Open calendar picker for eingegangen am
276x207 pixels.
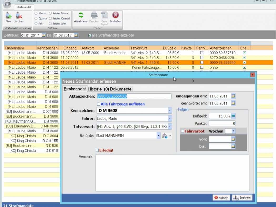click(x=233, y=96)
